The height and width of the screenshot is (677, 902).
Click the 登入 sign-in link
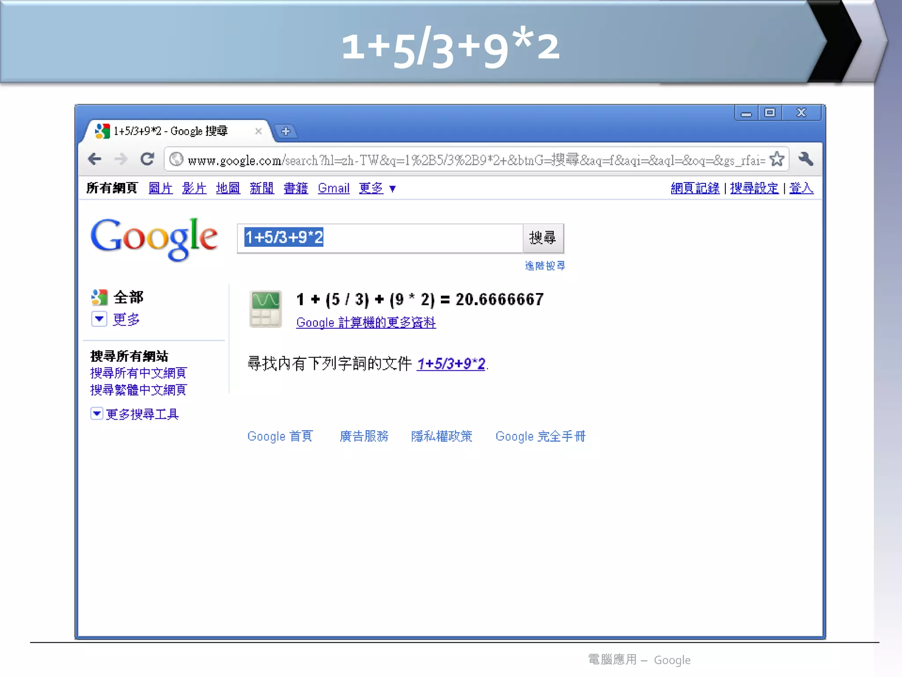pyautogui.click(x=801, y=188)
